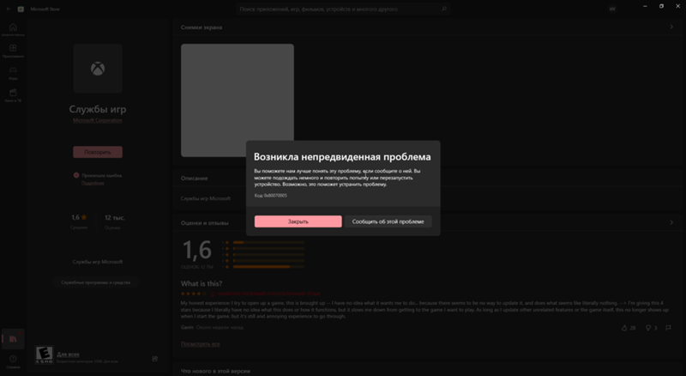Click the pink Закрыть button in dialog
The height and width of the screenshot is (376, 686).
[298, 221]
